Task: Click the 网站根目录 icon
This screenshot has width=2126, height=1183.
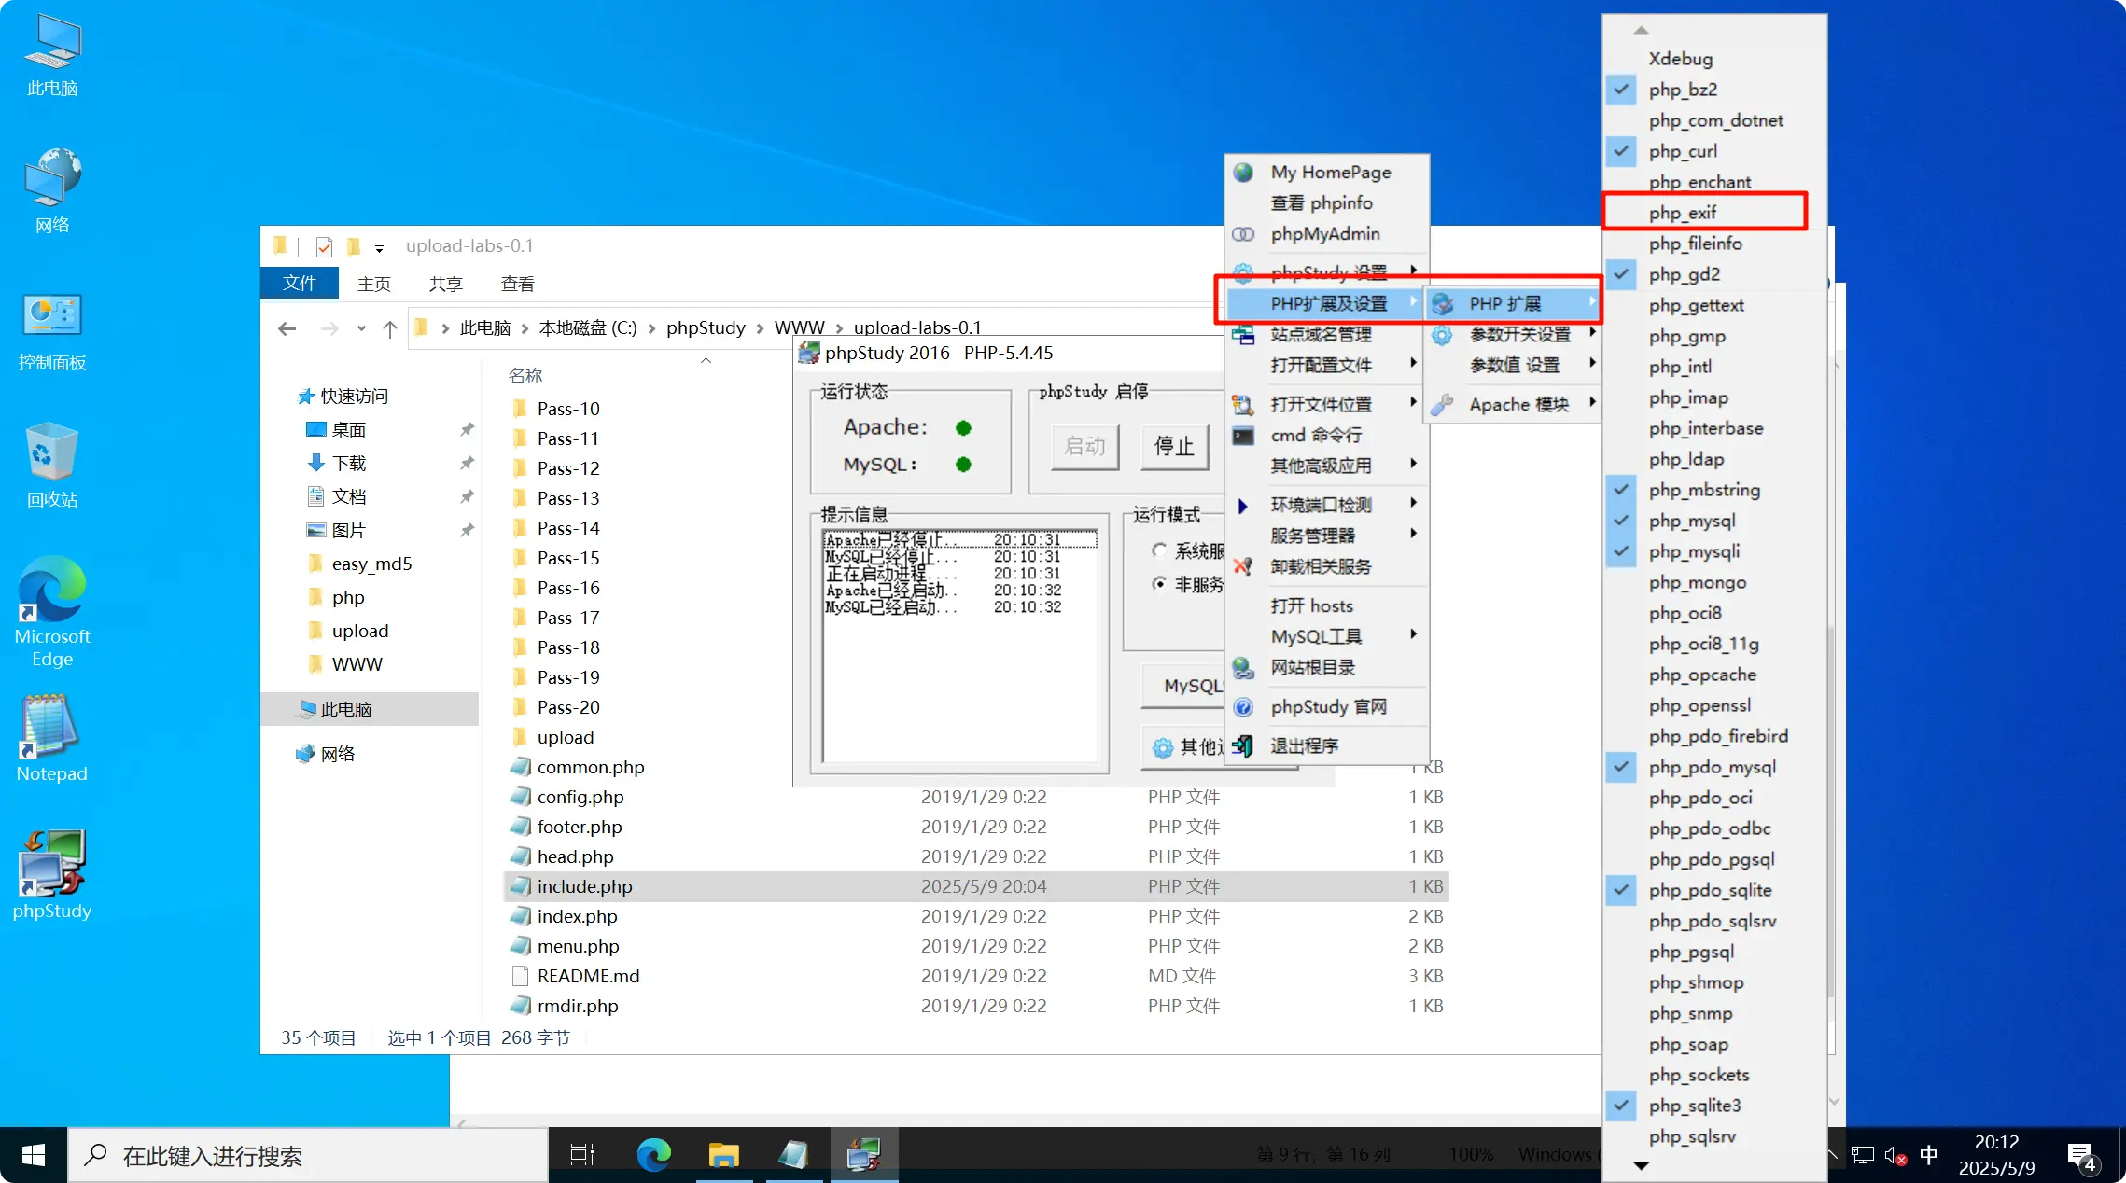Action: 1243,668
